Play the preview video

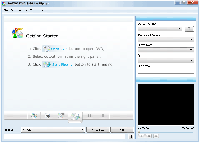142,136
